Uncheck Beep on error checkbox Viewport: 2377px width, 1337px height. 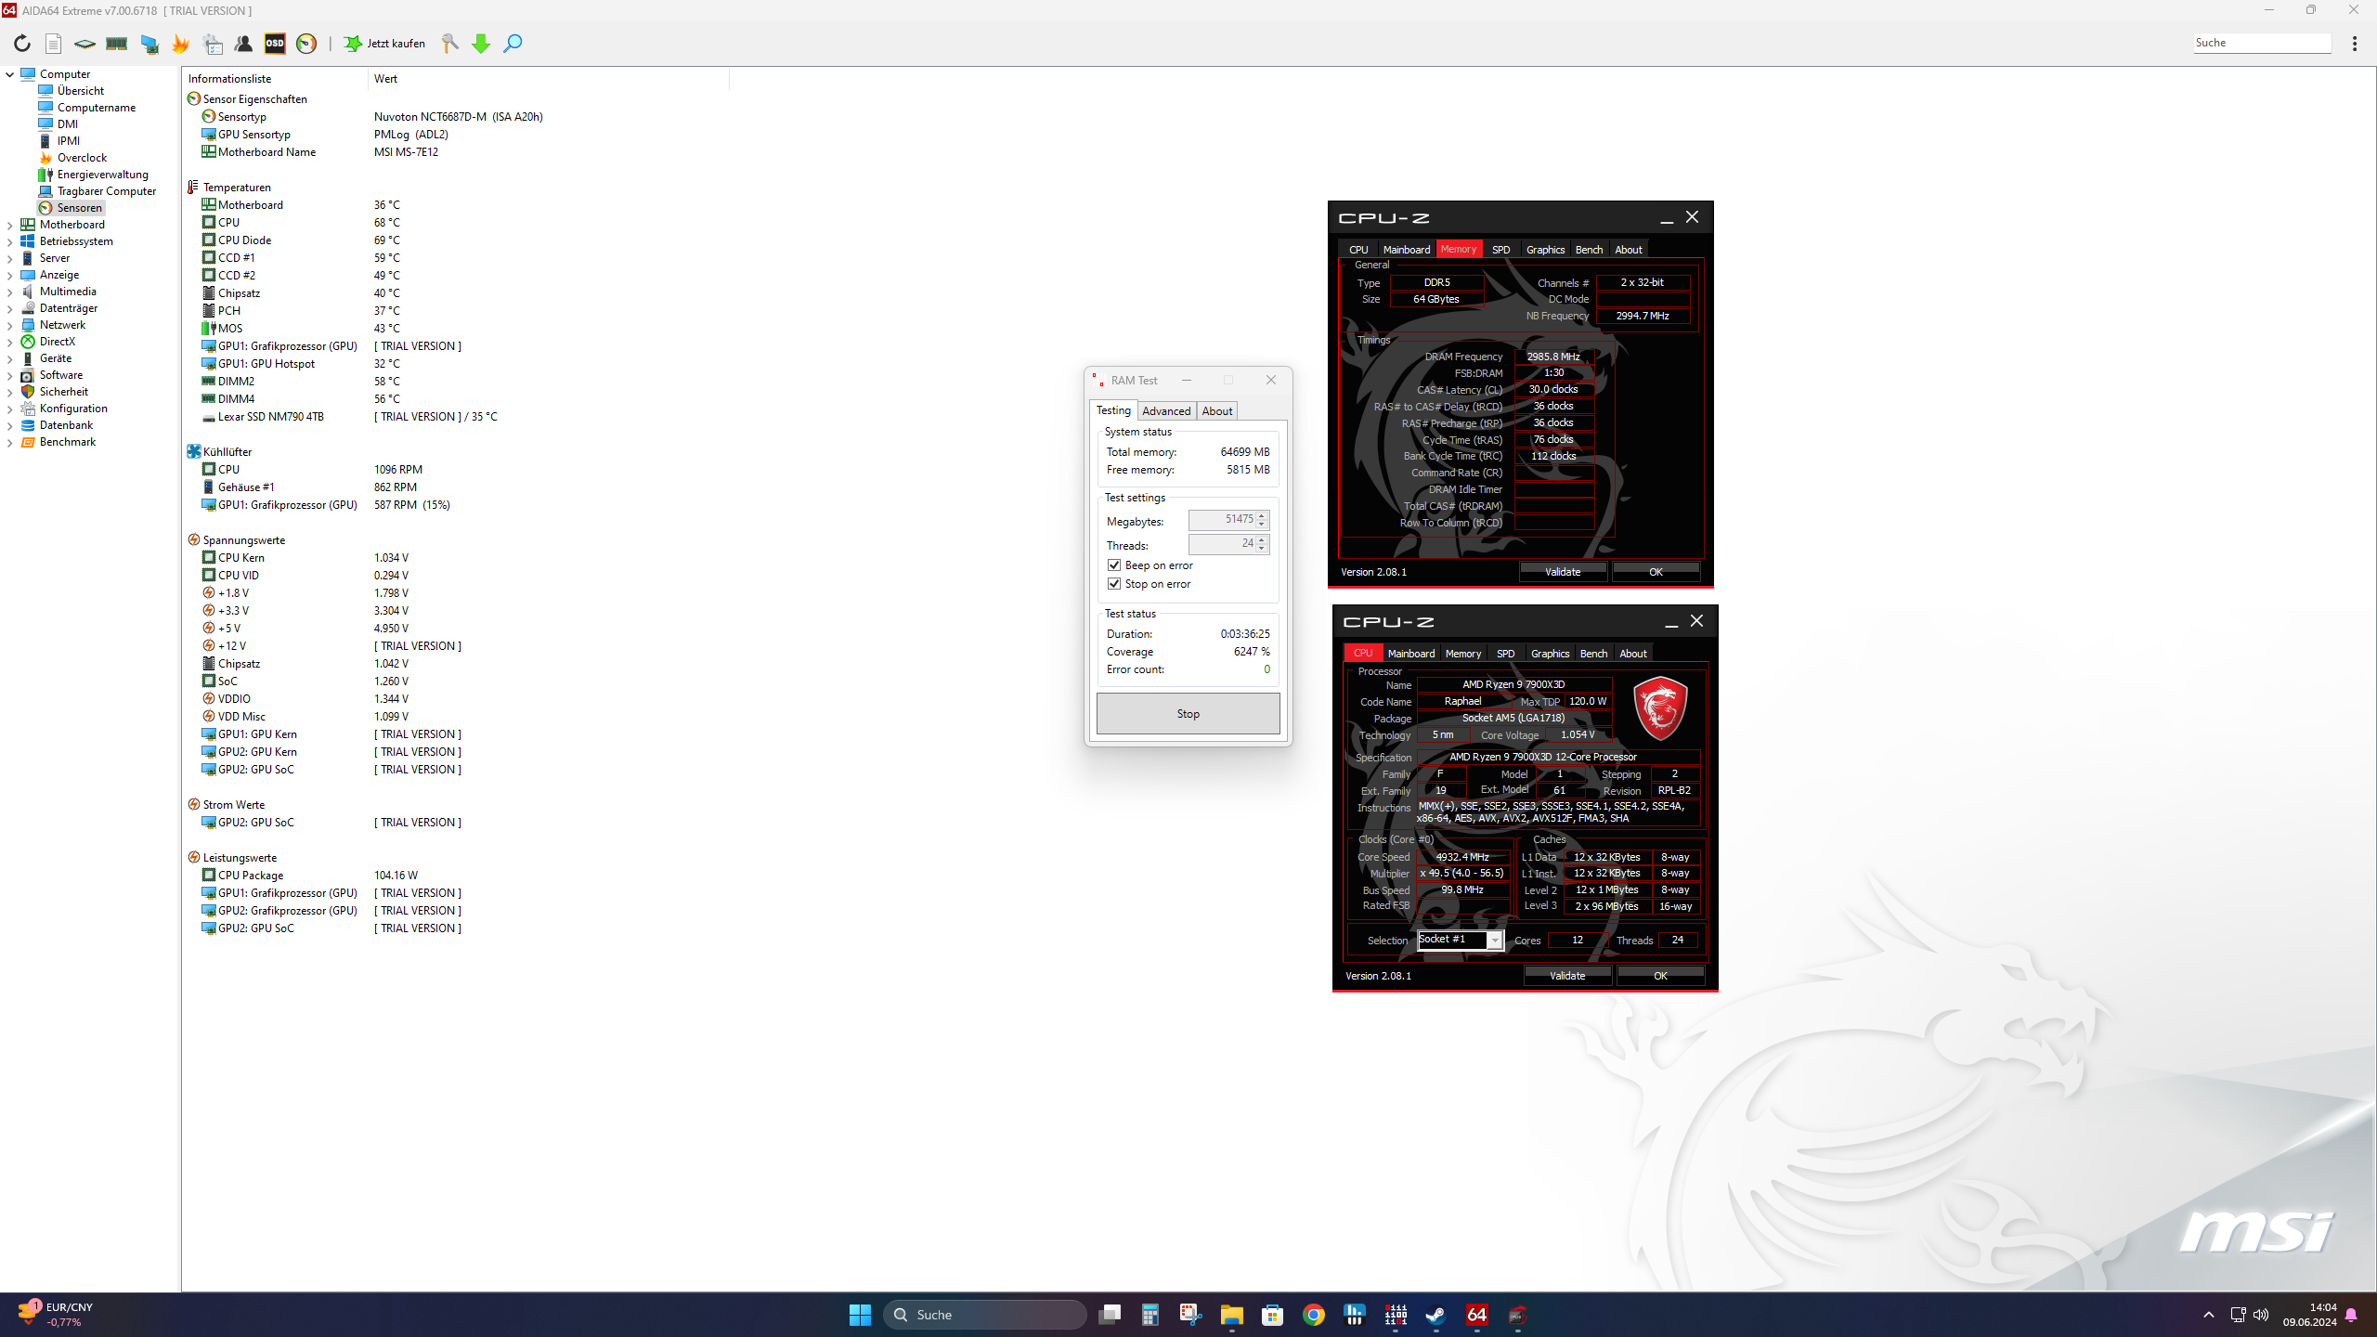(1114, 565)
